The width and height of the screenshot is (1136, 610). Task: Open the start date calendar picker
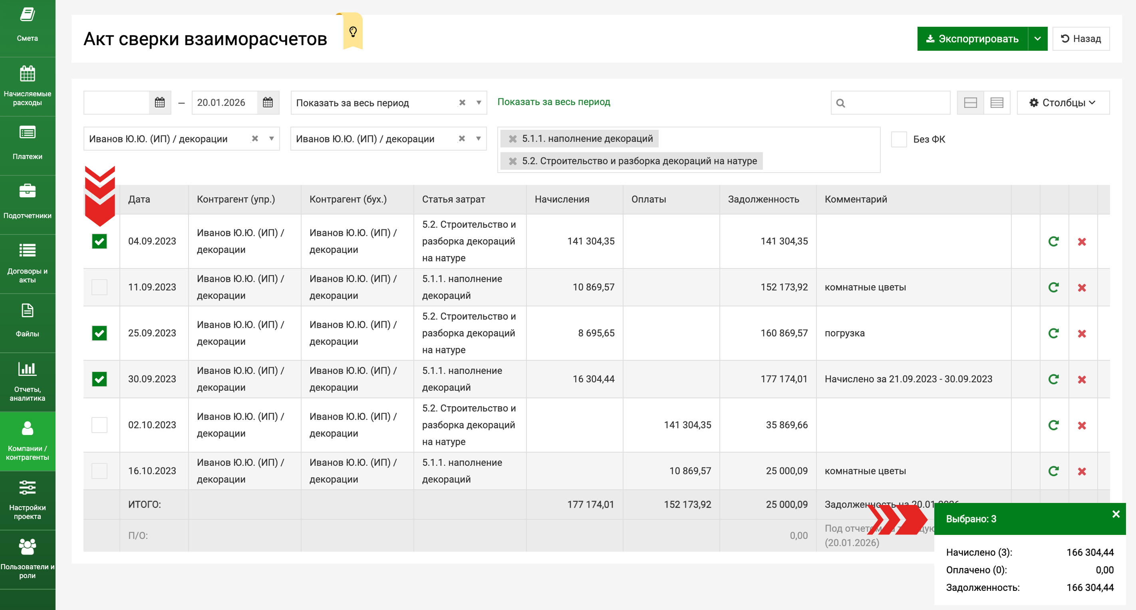160,103
